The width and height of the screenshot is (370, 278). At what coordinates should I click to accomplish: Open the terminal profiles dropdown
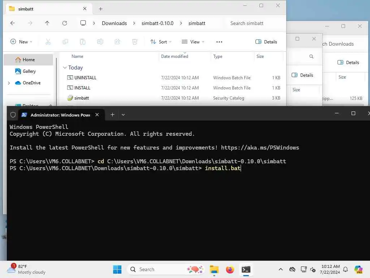tap(123, 115)
